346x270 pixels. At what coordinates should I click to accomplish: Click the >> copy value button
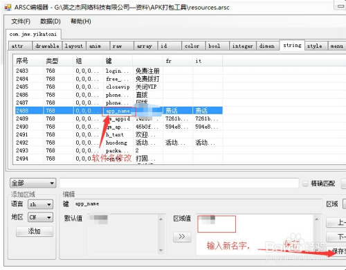click(x=182, y=237)
